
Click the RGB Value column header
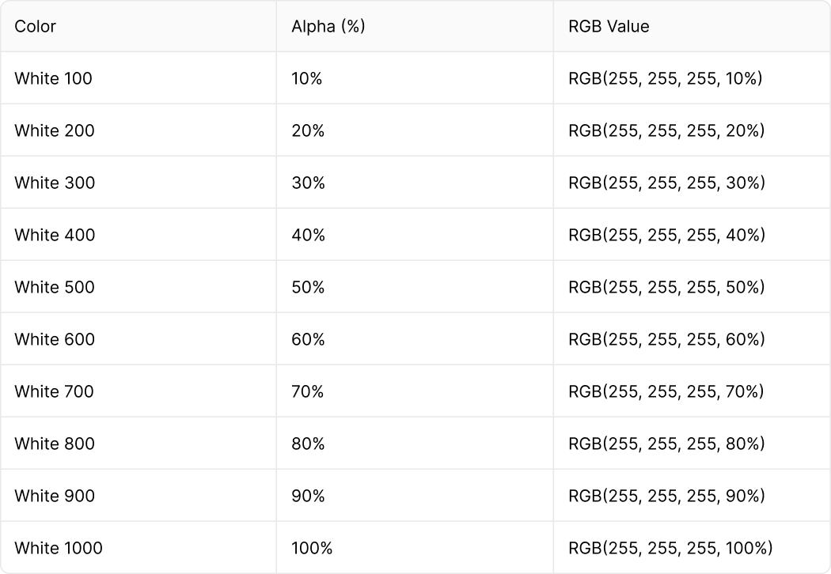[609, 26]
